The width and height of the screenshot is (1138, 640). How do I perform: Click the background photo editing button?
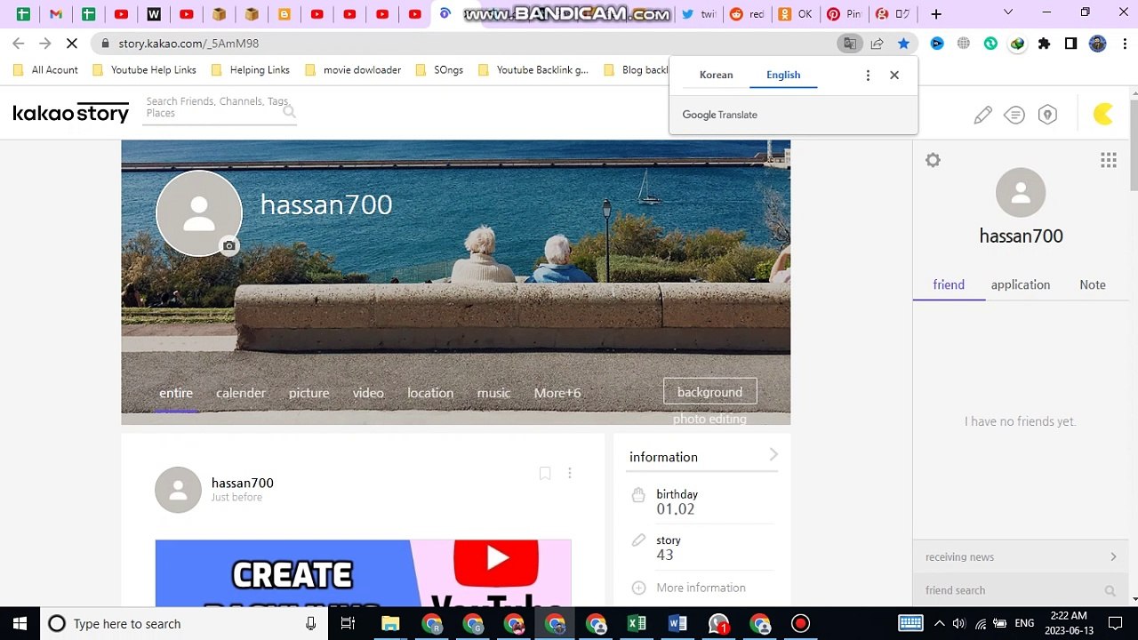click(x=709, y=392)
